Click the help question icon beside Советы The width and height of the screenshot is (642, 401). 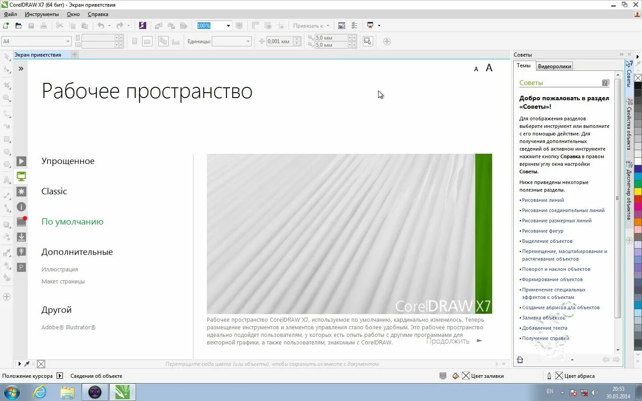(605, 83)
